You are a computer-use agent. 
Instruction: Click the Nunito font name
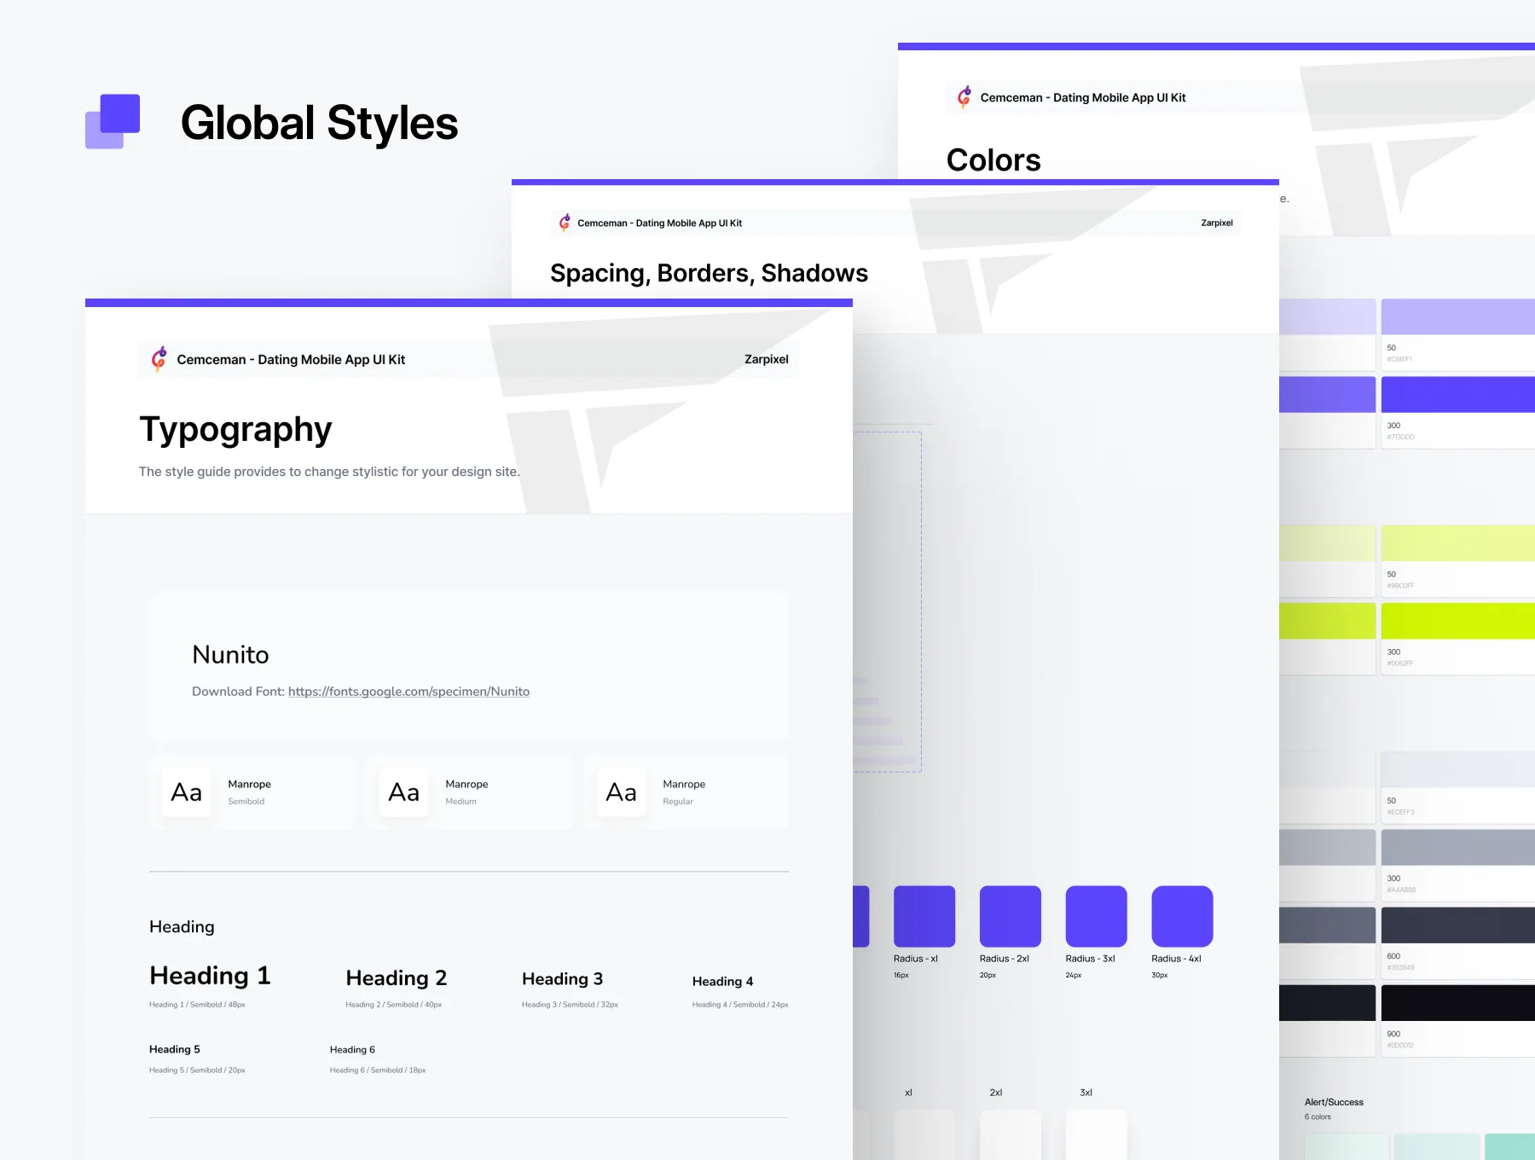coord(230,654)
